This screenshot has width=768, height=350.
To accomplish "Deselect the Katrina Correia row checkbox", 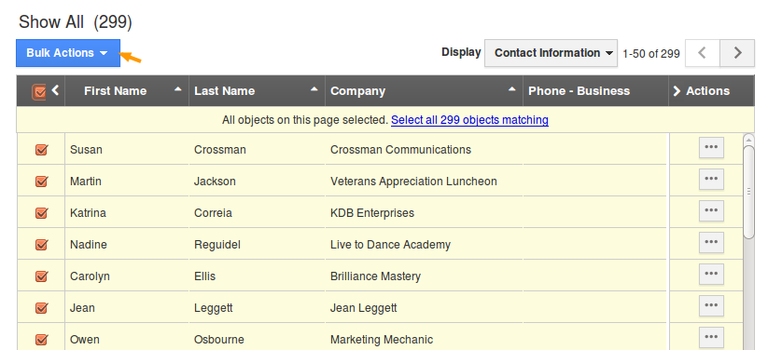I will (42, 213).
